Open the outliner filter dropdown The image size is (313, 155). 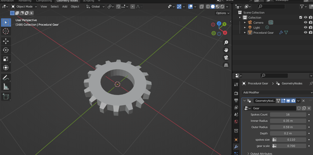pos(304,7)
